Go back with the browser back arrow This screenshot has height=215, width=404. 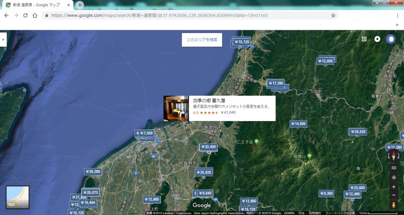coord(6,15)
